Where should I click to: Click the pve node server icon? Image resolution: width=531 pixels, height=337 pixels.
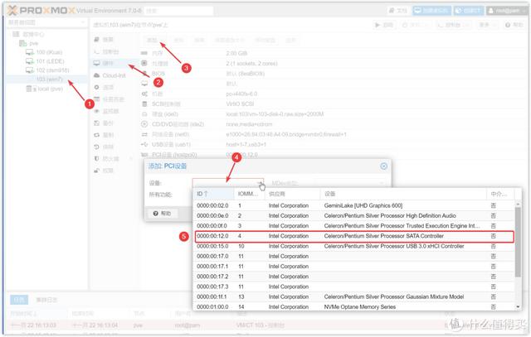23,43
